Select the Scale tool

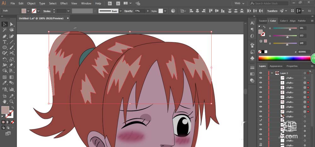point(12,60)
